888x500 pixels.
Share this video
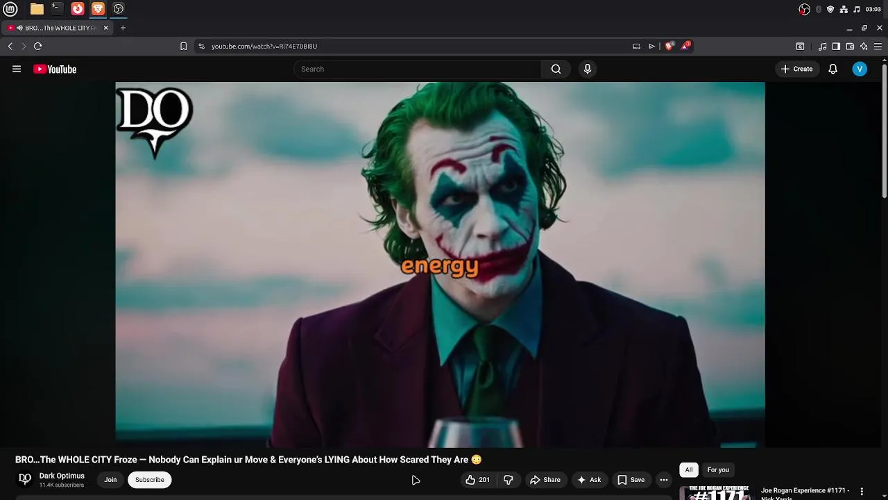click(545, 480)
